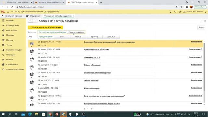Click the notifications bell icon

(171, 12)
